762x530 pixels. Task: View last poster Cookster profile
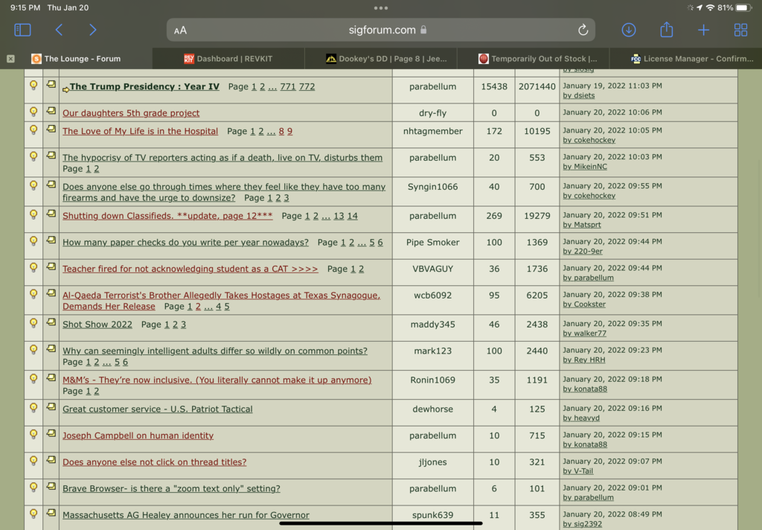(x=584, y=304)
